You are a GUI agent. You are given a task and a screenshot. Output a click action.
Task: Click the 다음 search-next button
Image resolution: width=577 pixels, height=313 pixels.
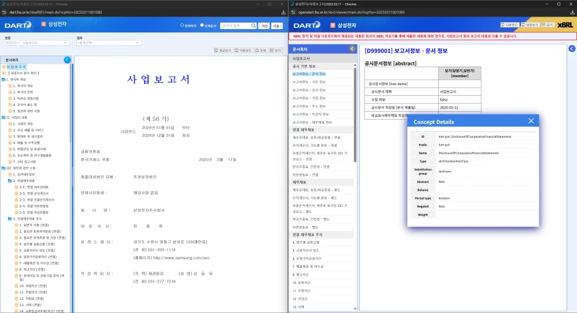(x=276, y=26)
